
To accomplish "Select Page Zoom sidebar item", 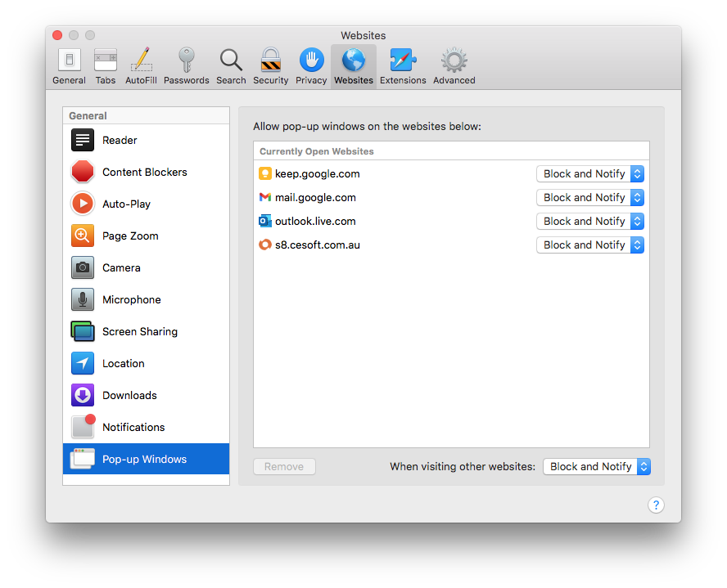I will (130, 236).
